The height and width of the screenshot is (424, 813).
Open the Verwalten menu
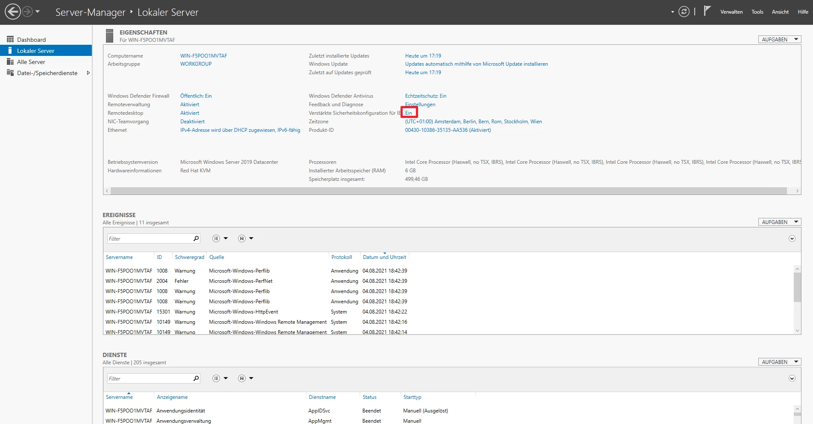(x=731, y=12)
